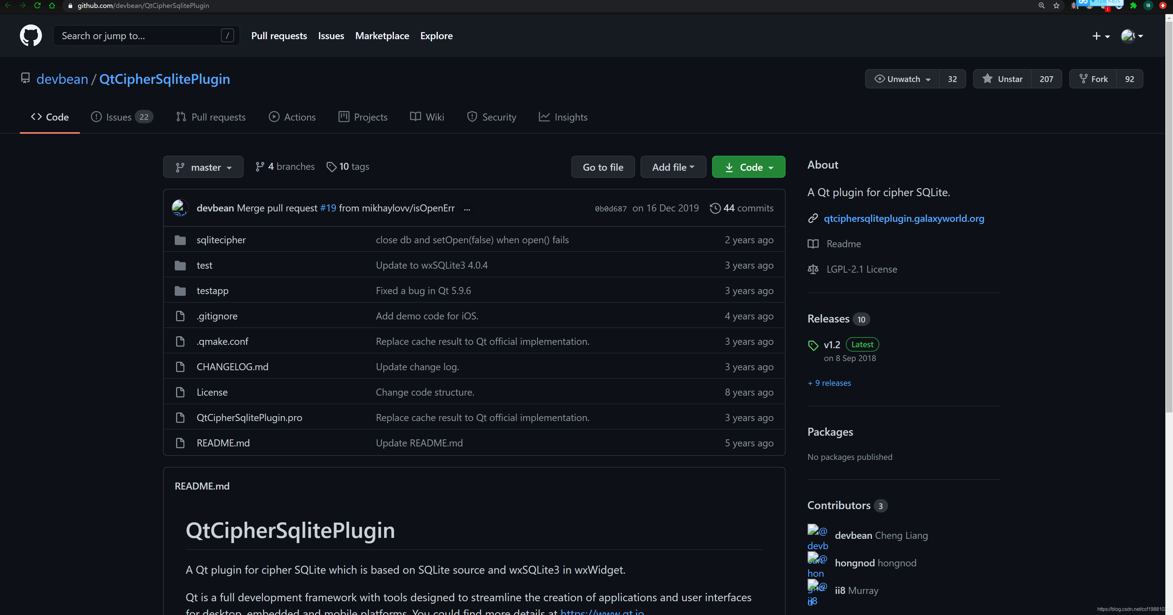This screenshot has width=1173, height=615.
Task: Click the browser reload icon
Action: click(x=37, y=6)
